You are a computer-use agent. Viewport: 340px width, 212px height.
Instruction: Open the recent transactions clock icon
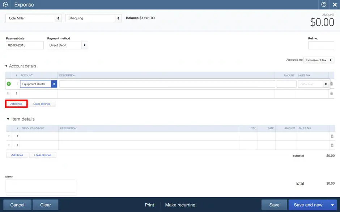(x=5, y=5)
